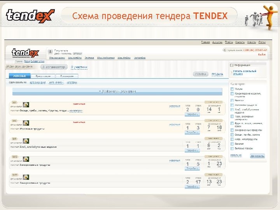Enable the Замороженные продукты category checkbox
Image resolution: width=280 pixels, height=210 pixels.
click(232, 130)
